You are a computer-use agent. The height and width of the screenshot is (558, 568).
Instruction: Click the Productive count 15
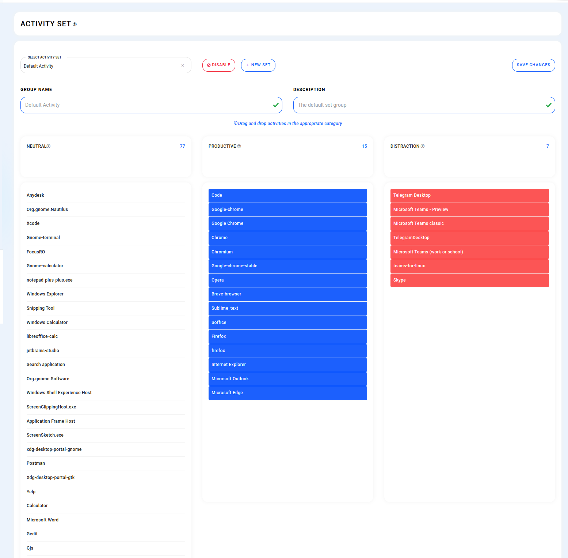pos(365,146)
